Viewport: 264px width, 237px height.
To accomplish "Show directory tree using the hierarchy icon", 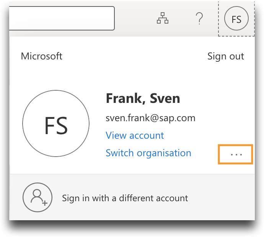I will click(163, 18).
